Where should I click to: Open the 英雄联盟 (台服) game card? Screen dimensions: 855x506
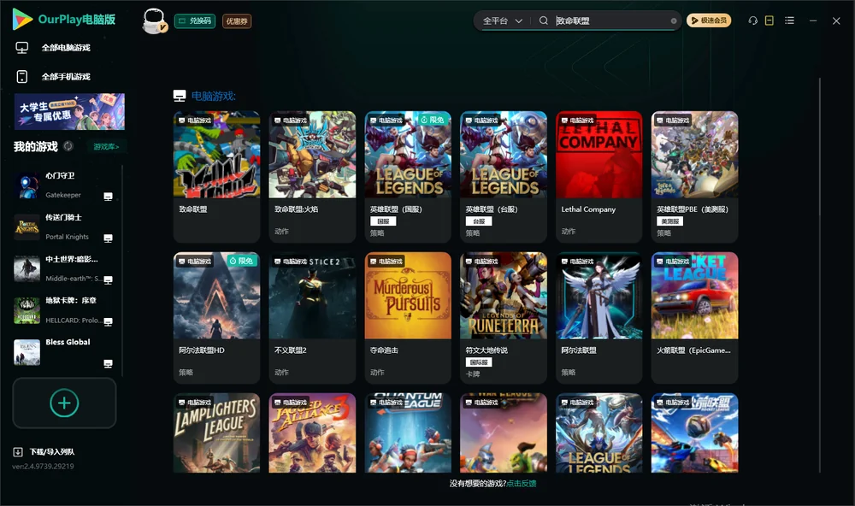click(x=504, y=177)
